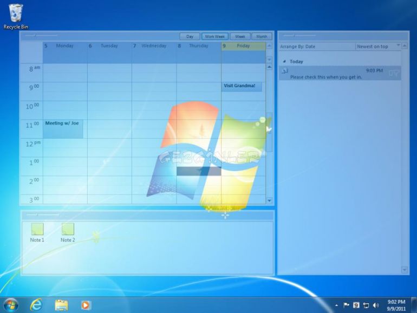Image resolution: width=417 pixels, height=313 pixels.
Task: Adjust the calendar panel opacity slider
Action: pos(36,35)
